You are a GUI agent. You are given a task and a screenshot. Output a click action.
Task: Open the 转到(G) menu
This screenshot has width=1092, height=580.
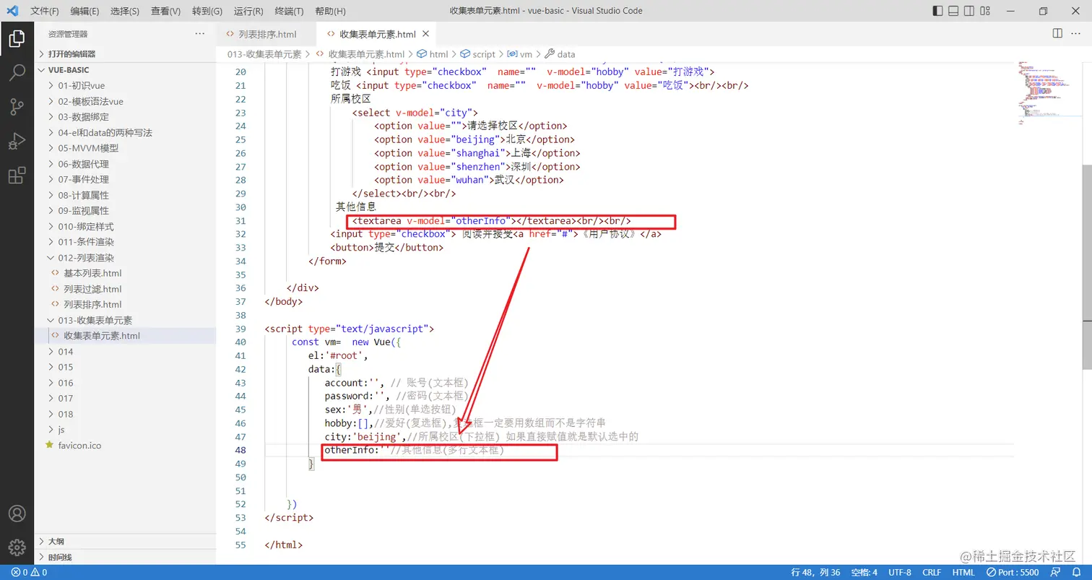[207, 11]
